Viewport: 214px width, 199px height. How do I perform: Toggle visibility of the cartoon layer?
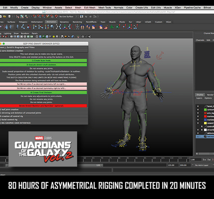click(198, 109)
